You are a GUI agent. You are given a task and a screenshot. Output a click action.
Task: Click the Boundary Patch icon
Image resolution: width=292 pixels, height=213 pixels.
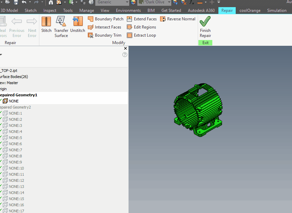click(x=91, y=19)
